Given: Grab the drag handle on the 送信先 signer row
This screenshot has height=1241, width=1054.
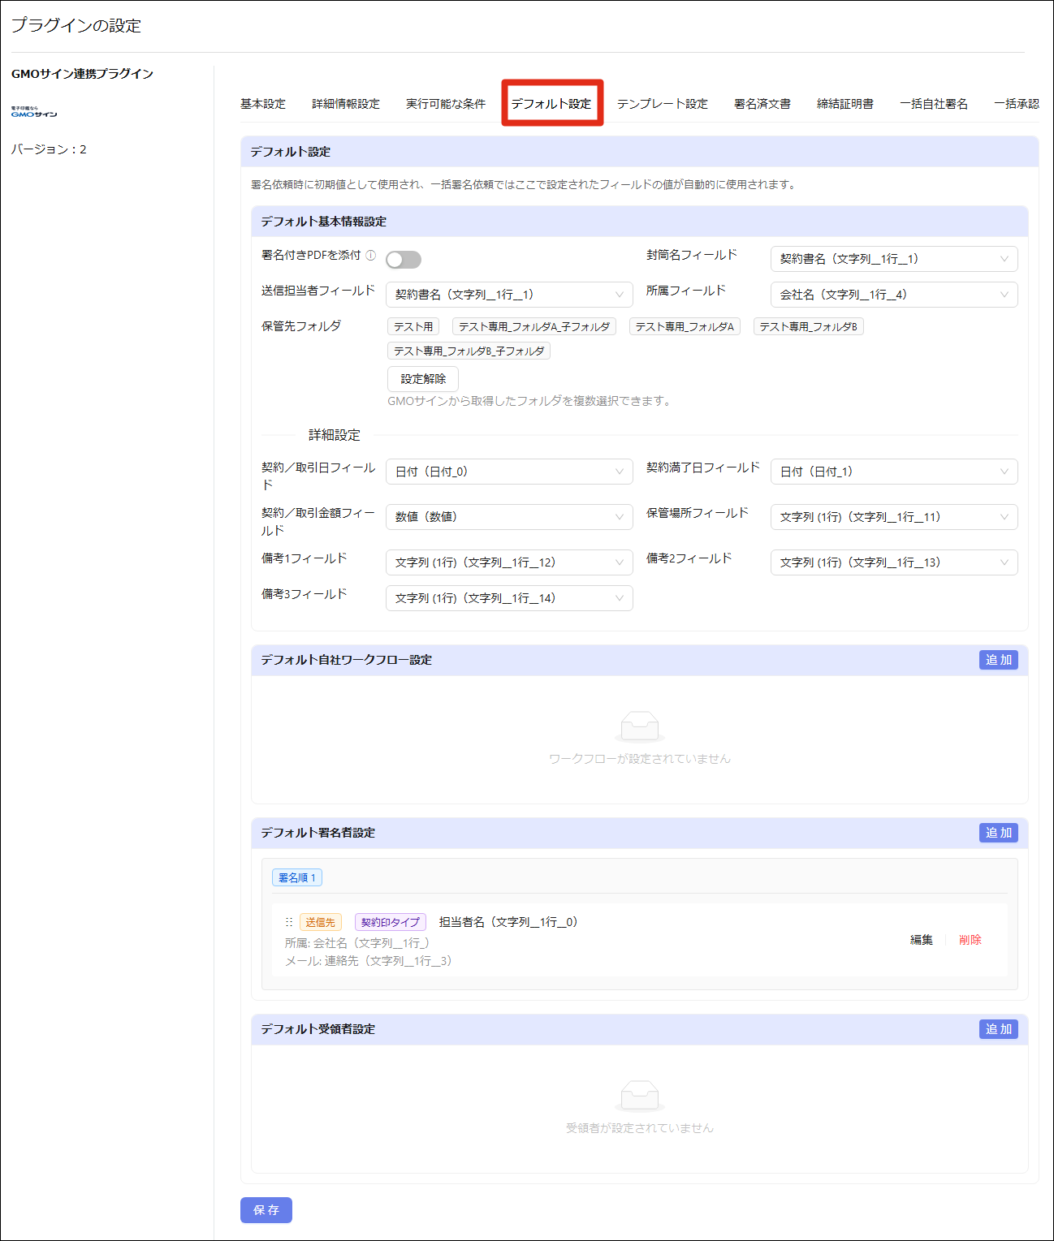Looking at the screenshot, I should [289, 922].
